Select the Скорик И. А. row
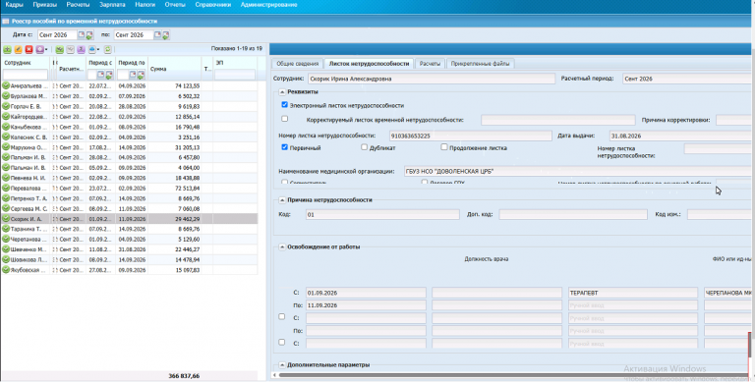Viewport: 755px width, 382px height. coord(129,219)
